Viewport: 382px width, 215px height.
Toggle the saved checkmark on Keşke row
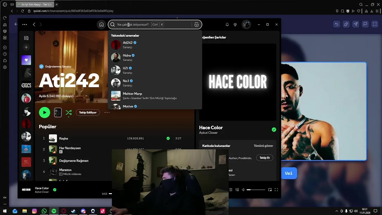[x=168, y=138]
